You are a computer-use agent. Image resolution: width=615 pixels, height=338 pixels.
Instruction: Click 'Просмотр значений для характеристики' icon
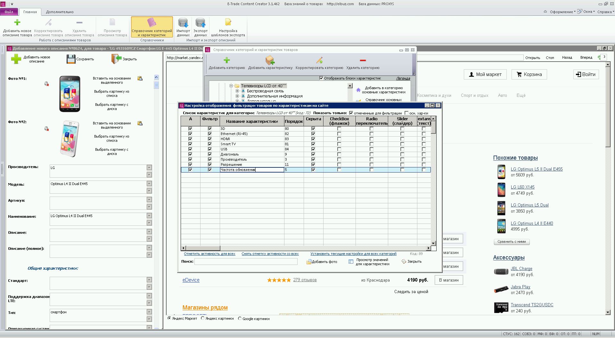[351, 262]
